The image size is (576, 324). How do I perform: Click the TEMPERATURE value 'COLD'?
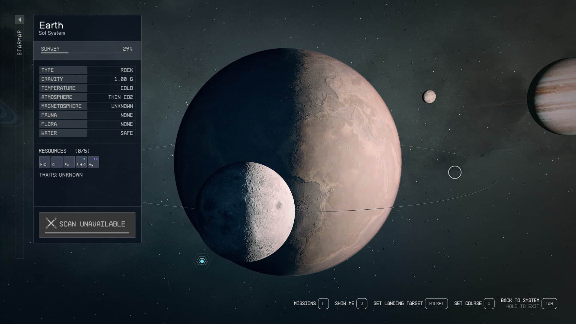coord(127,88)
